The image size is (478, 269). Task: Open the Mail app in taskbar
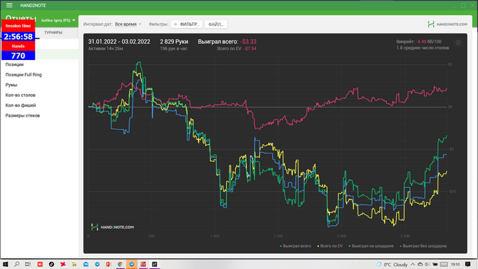(85, 264)
